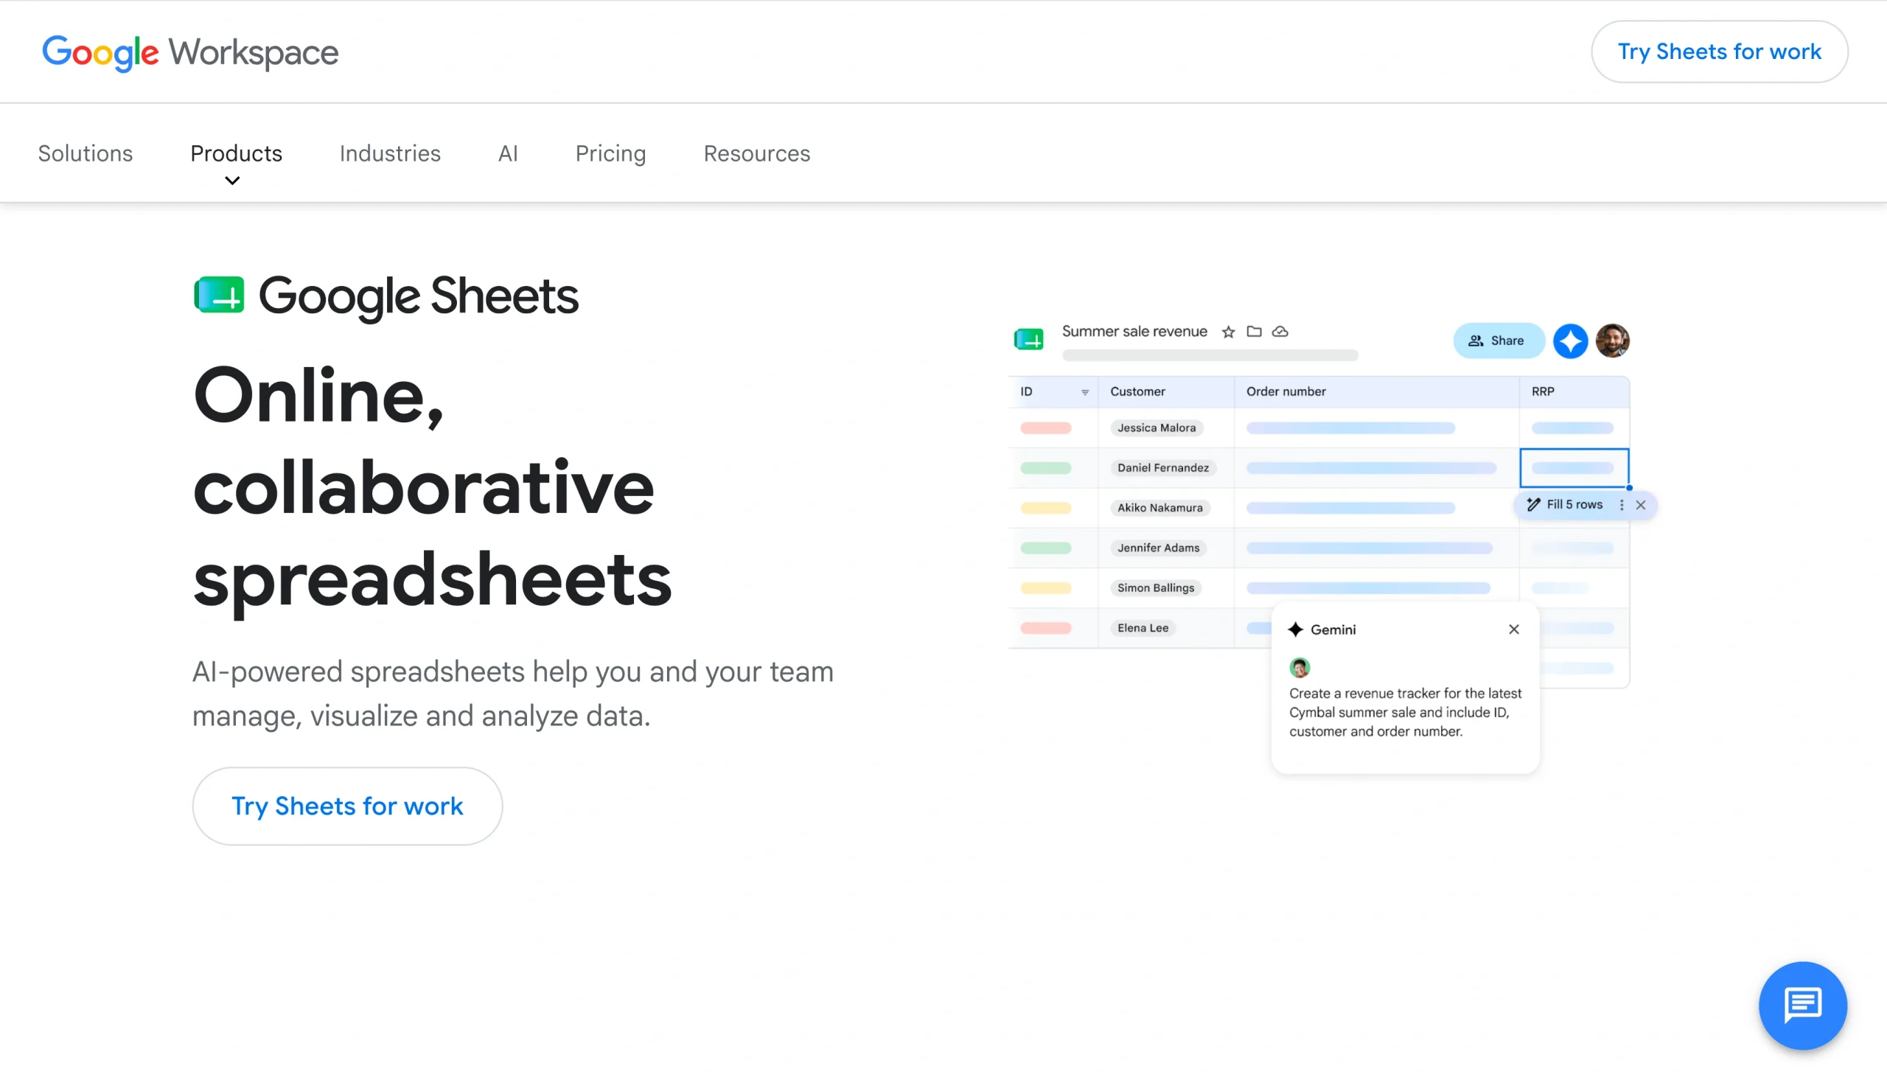
Task: Open the three-dot menu on Fill 5 rows chip
Action: [x=1621, y=505]
